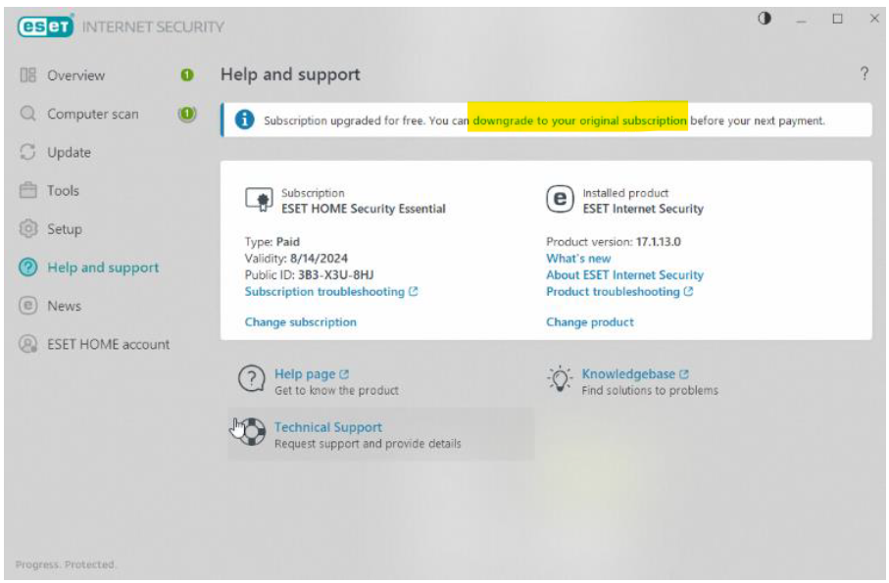Viewport: 889px width, 583px height.
Task: Open the ESET HOME account page
Action: click(108, 345)
